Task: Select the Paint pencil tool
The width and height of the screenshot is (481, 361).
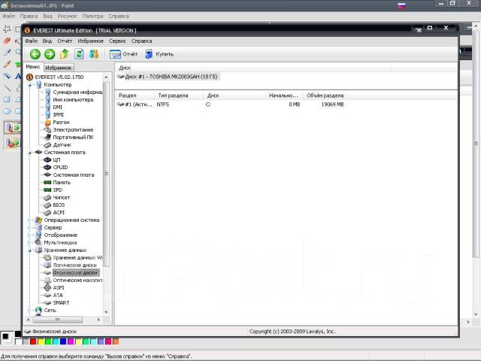Action: point(8,64)
